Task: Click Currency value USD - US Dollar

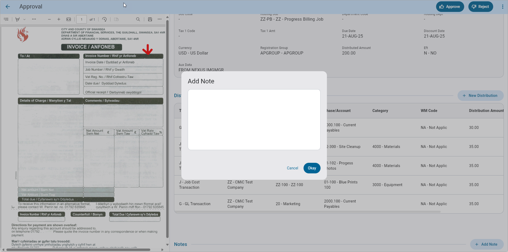Action: click(x=193, y=53)
